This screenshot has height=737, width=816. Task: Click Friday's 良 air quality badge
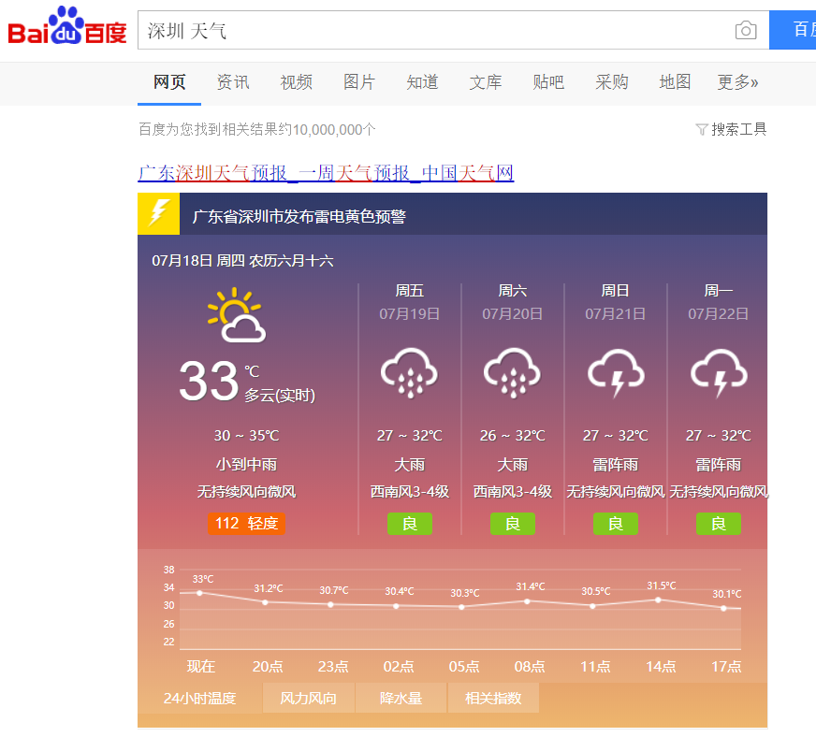(410, 523)
